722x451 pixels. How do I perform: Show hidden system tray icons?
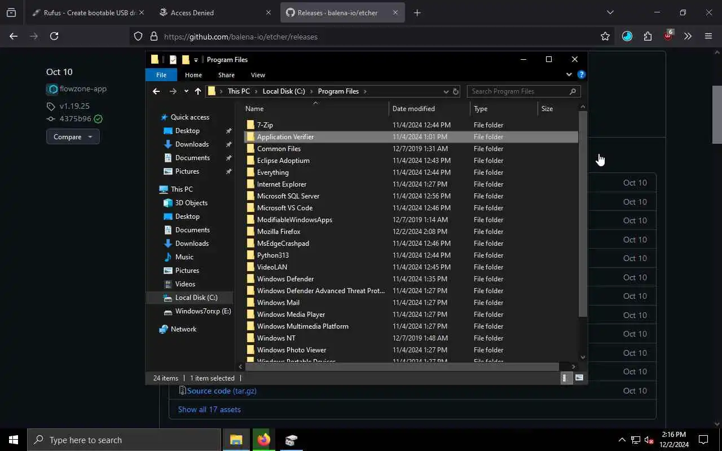point(622,440)
